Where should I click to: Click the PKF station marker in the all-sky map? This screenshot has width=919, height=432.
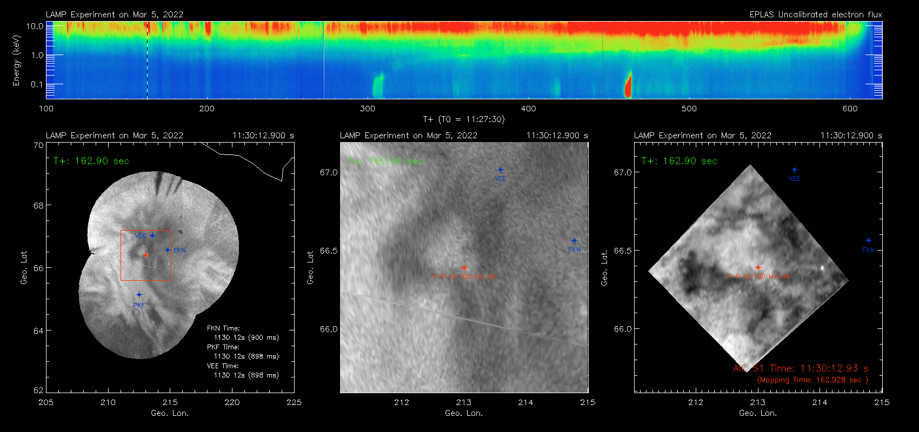139,295
